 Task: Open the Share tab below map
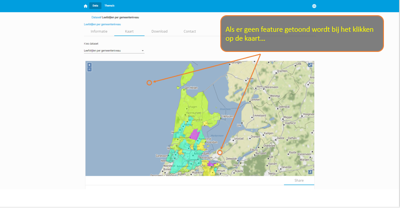[x=299, y=180]
